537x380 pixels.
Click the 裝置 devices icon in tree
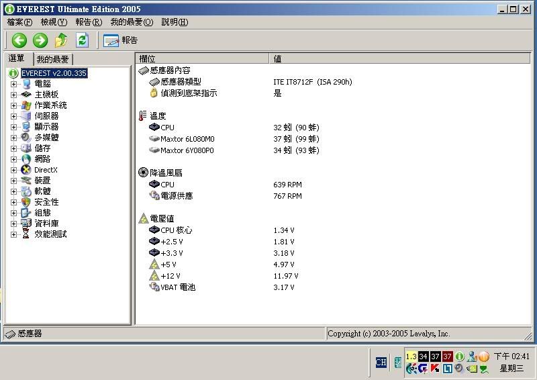[x=26, y=181]
